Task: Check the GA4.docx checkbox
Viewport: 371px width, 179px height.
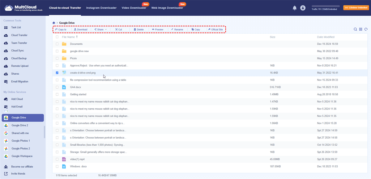Action: coord(57,87)
